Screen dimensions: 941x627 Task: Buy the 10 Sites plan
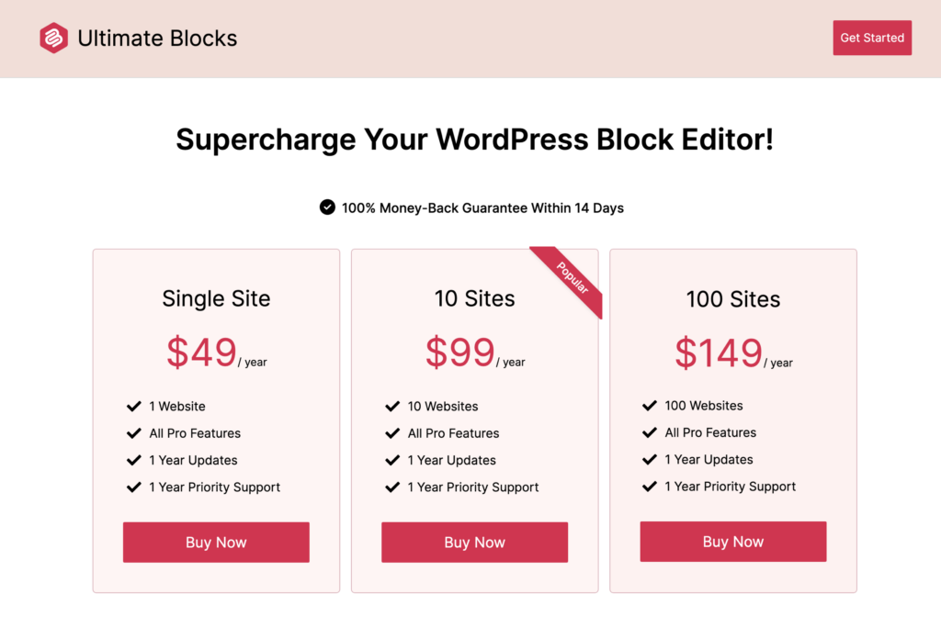click(474, 543)
